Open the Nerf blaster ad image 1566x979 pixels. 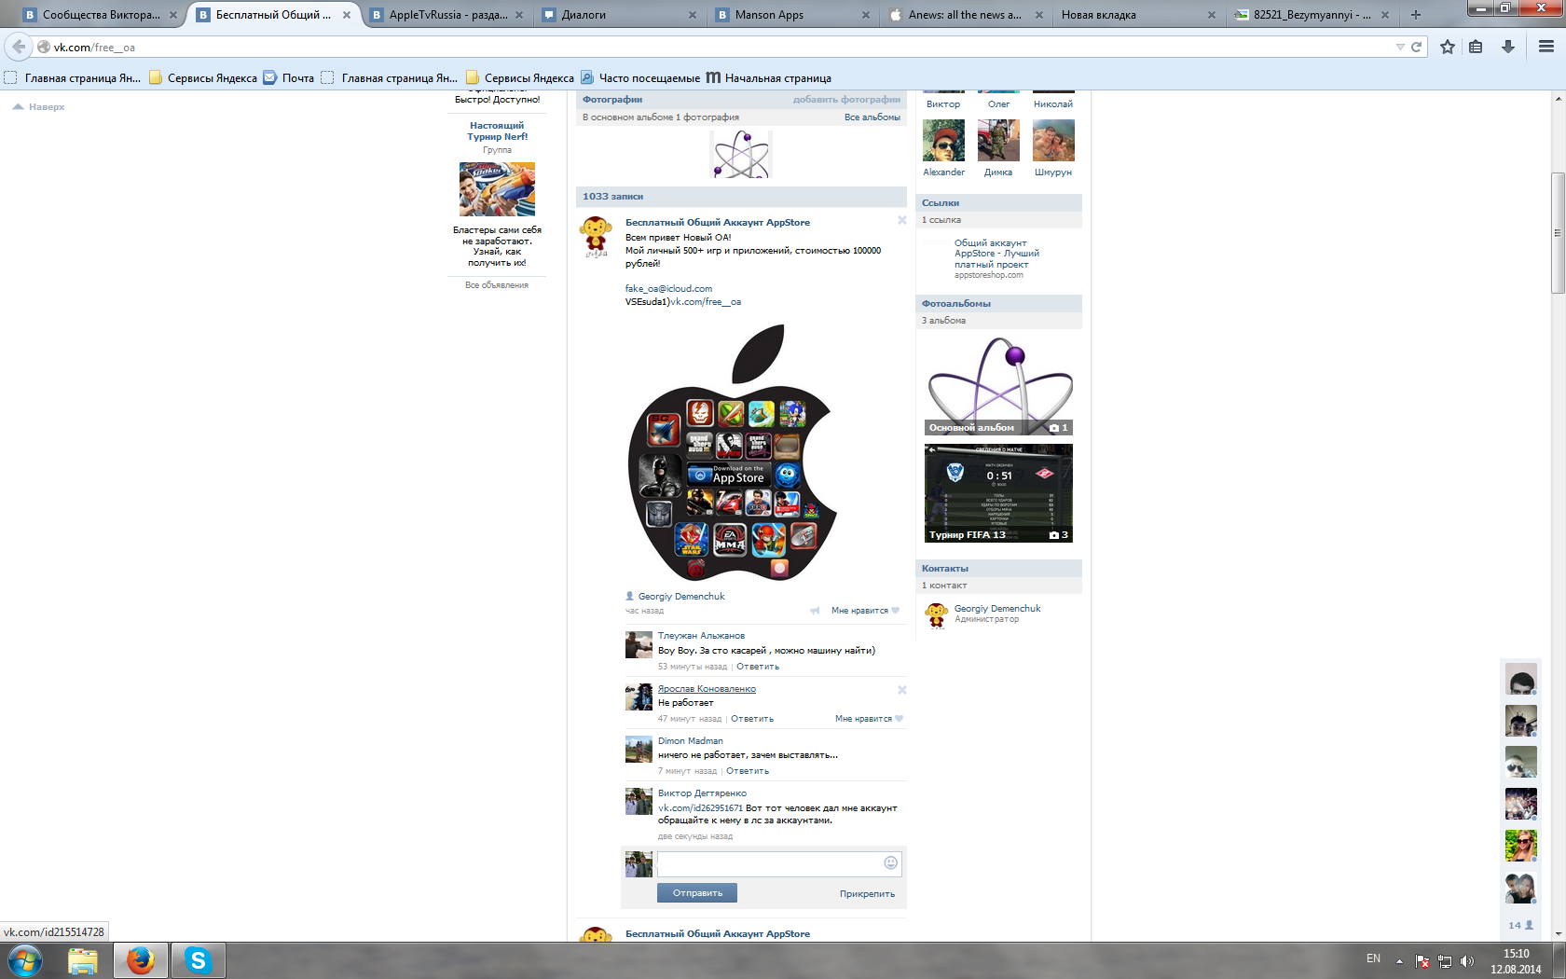point(497,189)
